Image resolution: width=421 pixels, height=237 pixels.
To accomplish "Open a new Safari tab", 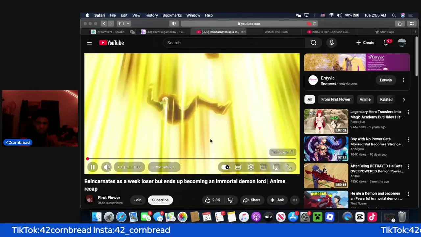I will 415,32.
